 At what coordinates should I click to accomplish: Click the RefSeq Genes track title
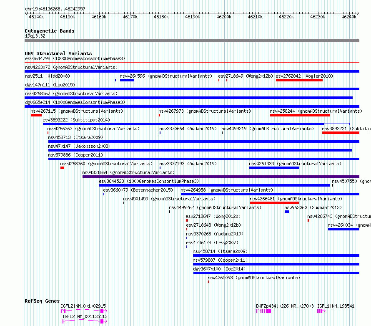pyautogui.click(x=42, y=301)
